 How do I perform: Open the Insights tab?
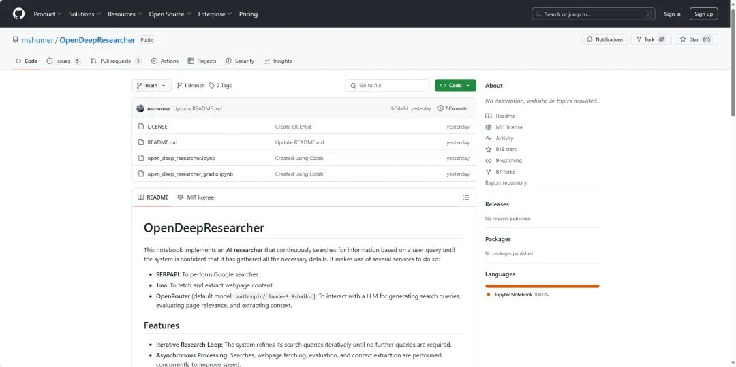click(277, 61)
